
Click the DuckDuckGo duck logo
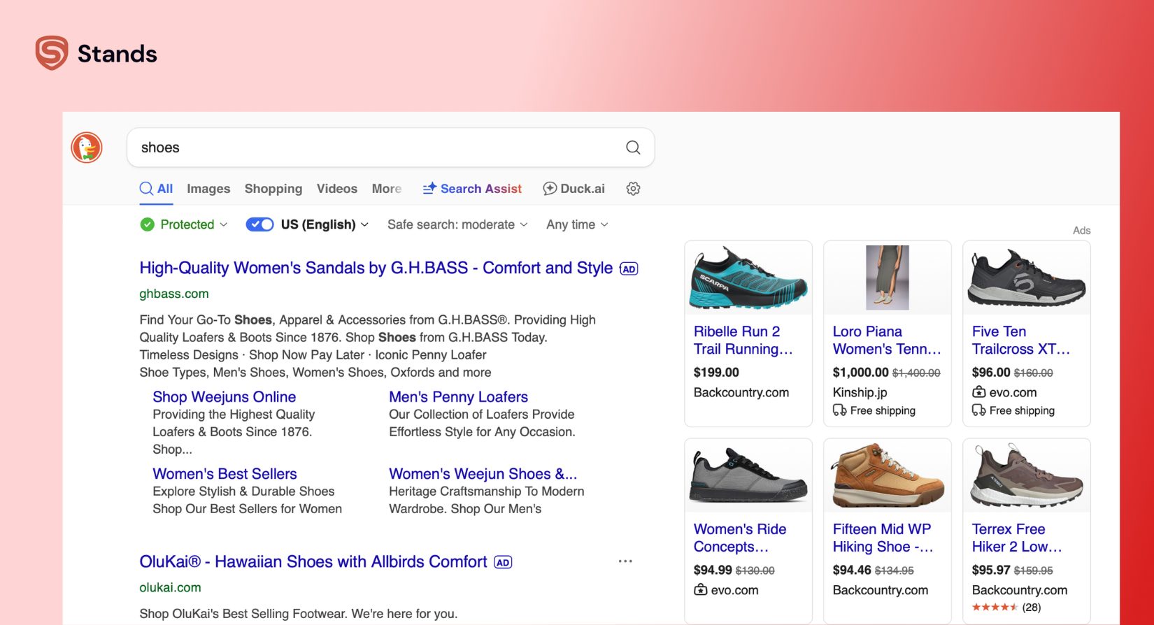click(87, 148)
